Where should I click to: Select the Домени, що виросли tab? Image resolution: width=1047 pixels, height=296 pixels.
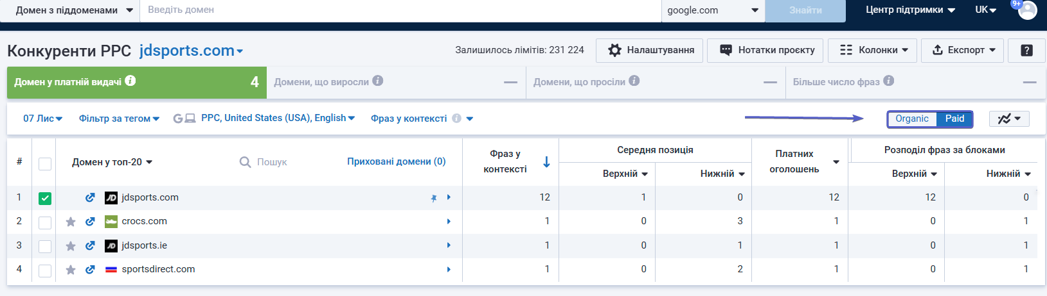pos(396,82)
